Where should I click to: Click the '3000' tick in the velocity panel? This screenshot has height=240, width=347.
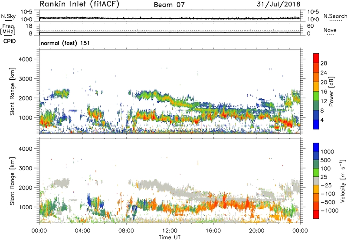(26, 168)
